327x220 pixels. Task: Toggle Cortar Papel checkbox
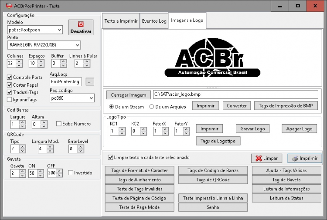point(10,85)
